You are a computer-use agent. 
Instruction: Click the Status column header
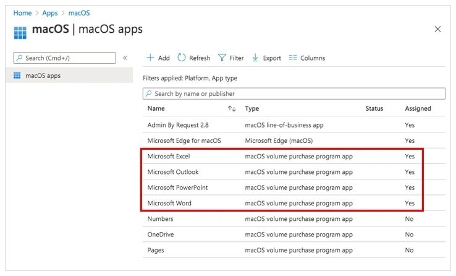pos(374,108)
